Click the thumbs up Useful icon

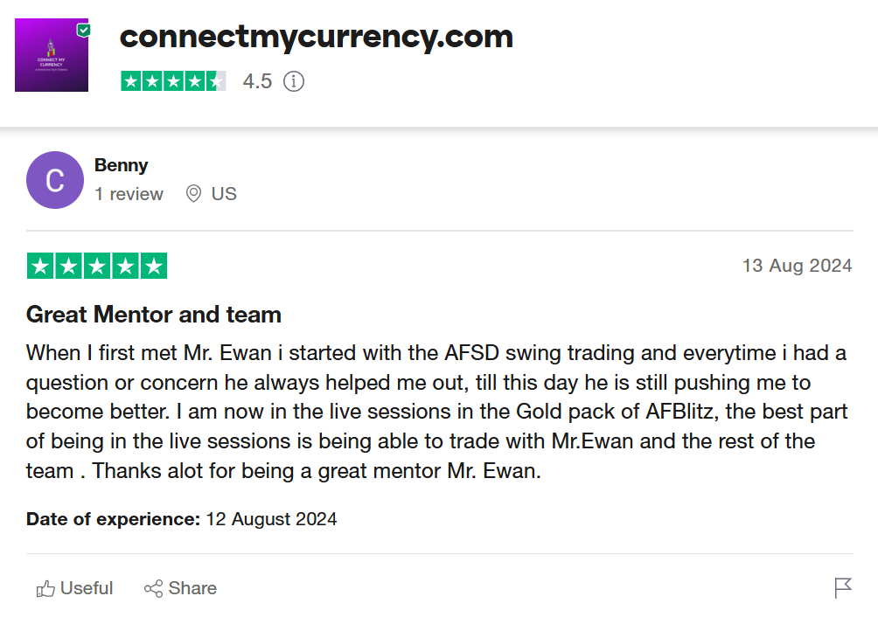coord(45,589)
